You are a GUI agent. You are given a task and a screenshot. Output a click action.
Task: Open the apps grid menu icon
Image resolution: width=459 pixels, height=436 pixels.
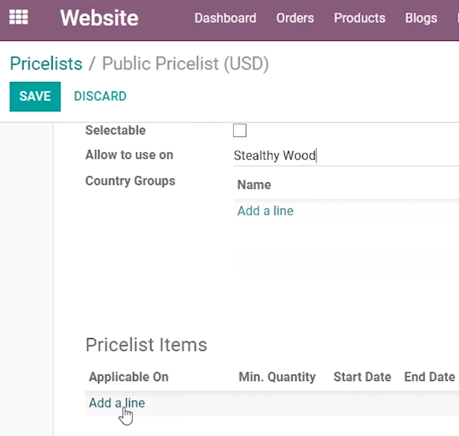18,17
